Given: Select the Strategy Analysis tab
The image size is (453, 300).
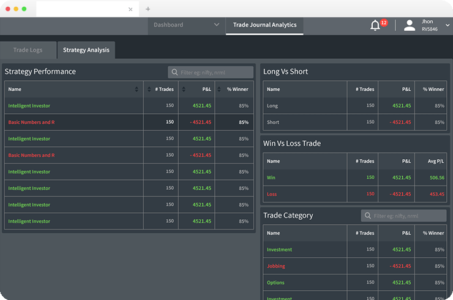Looking at the screenshot, I should 86,50.
